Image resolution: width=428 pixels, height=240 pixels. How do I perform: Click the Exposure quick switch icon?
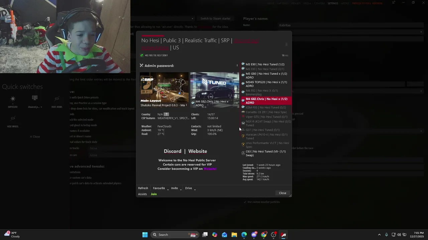tap(13, 99)
